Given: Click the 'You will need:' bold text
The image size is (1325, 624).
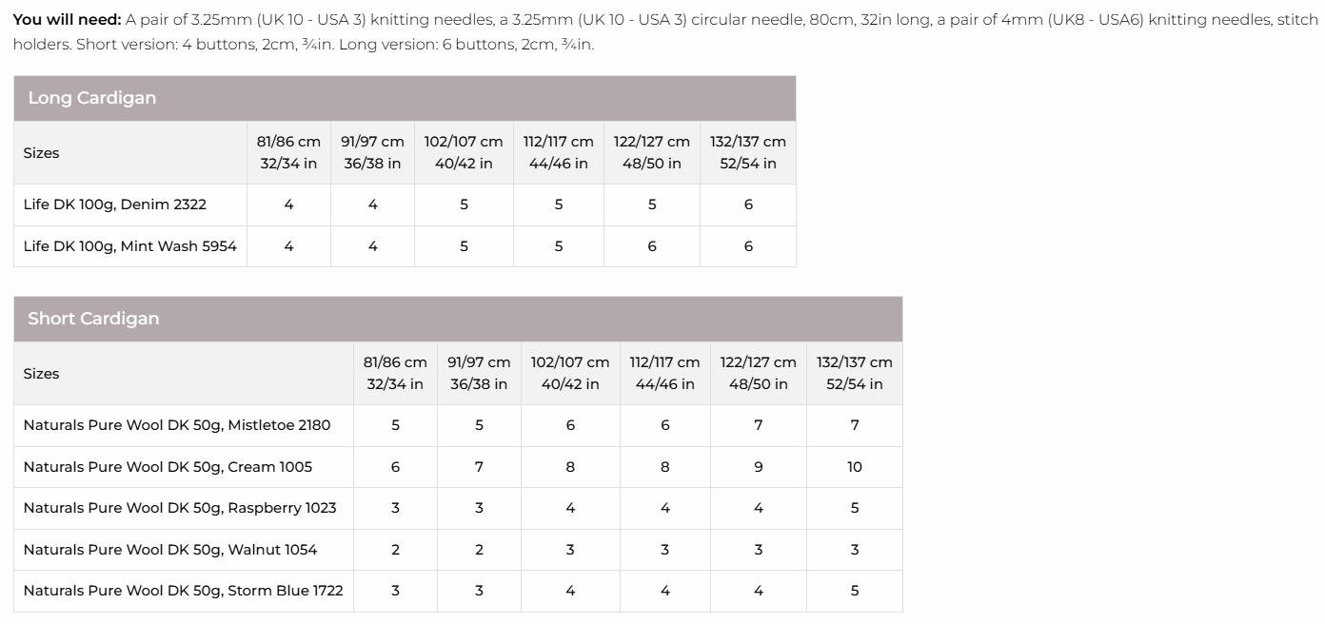Looking at the screenshot, I should [67, 20].
